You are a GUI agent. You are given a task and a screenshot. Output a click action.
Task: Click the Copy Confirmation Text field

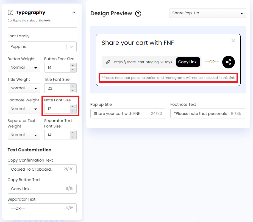pyautogui.click(x=36, y=169)
